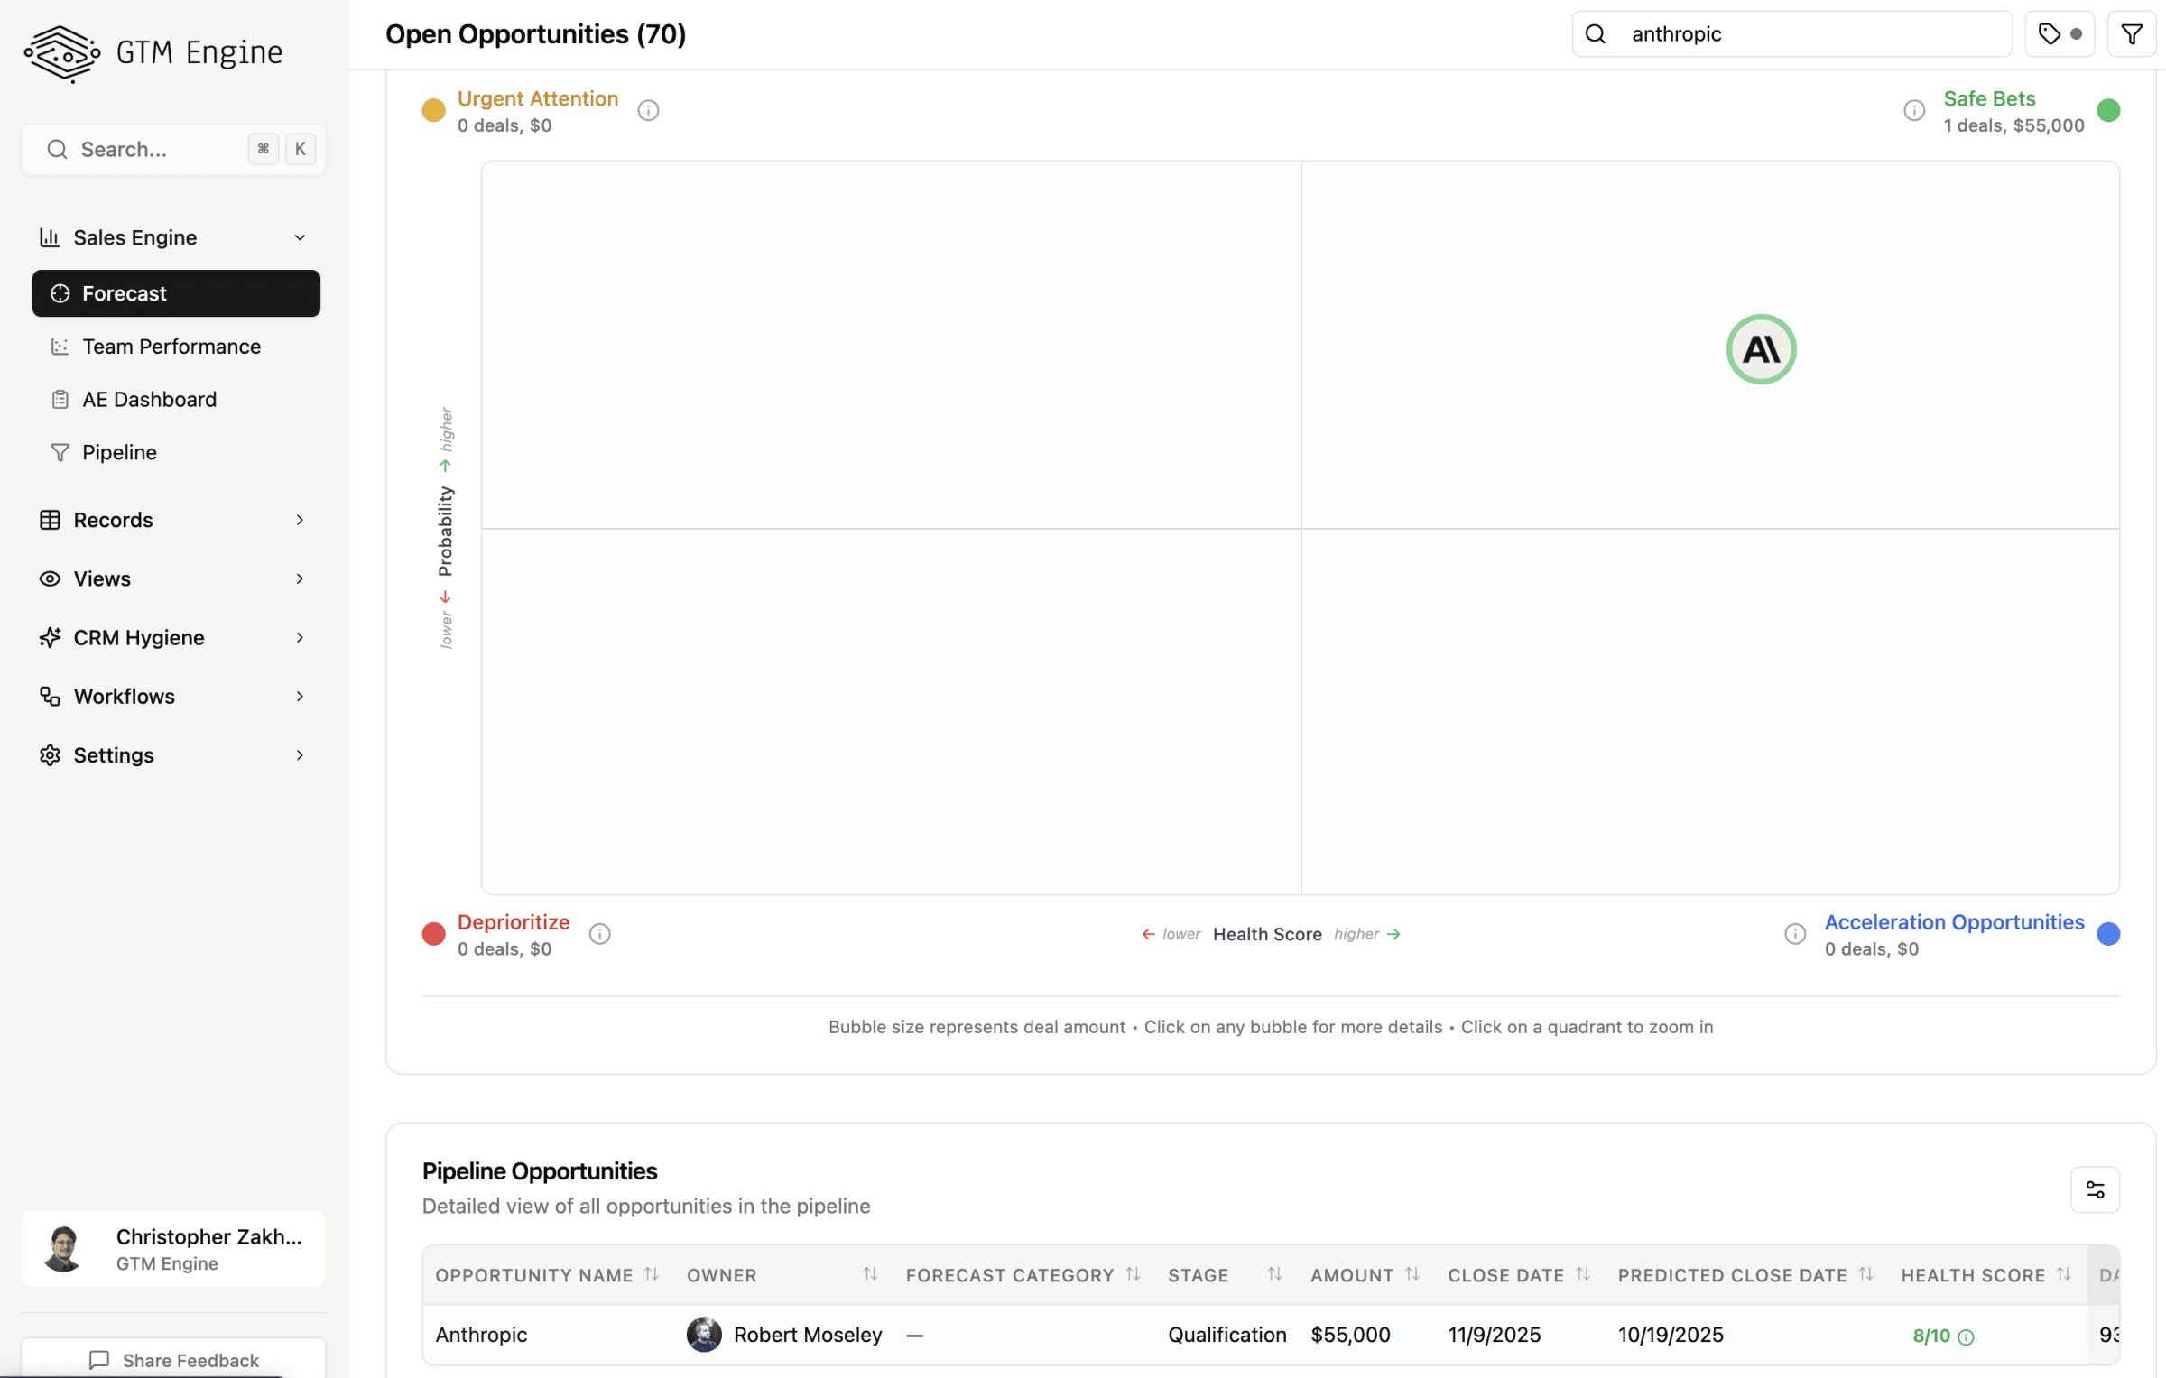Click the health score 8/10 info icon
Viewport: 2166px width, 1378px height.
(x=1966, y=1336)
